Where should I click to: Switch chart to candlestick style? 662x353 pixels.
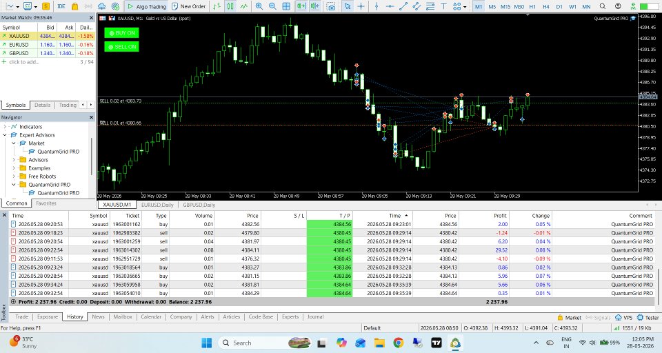(230, 6)
